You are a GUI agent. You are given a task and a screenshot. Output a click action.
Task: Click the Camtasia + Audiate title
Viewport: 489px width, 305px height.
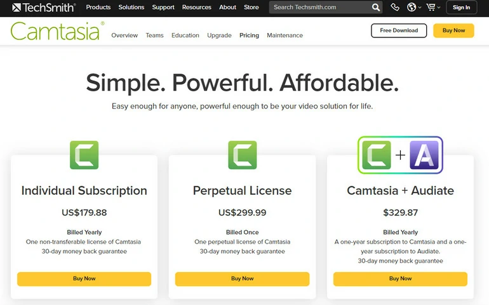[401, 191]
